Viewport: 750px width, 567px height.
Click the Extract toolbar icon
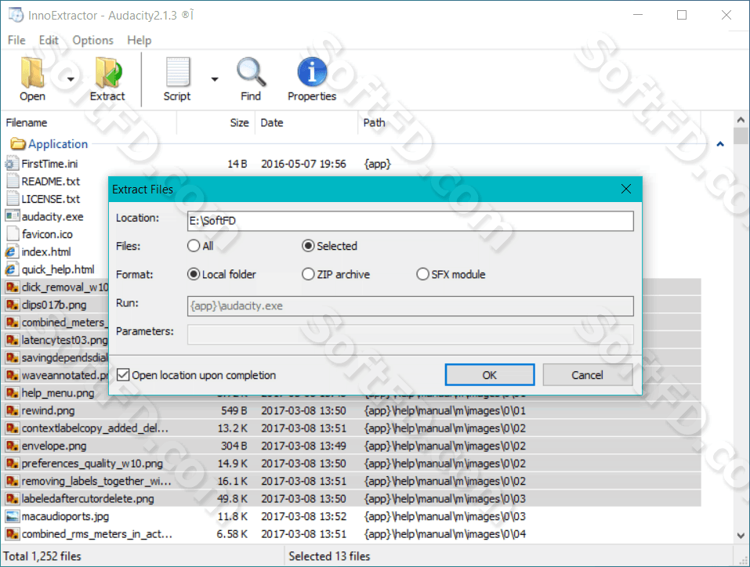click(108, 72)
